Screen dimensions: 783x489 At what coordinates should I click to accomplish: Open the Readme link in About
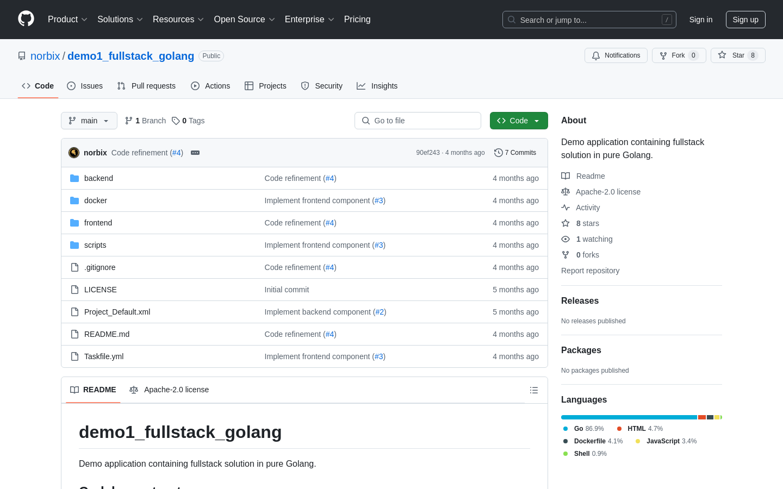[x=583, y=176]
